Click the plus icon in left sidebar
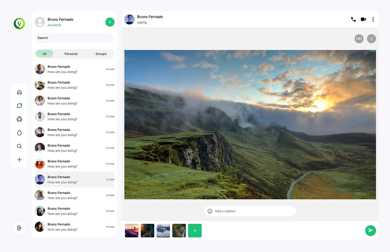The width and height of the screenshot is (390, 252). pyautogui.click(x=19, y=160)
